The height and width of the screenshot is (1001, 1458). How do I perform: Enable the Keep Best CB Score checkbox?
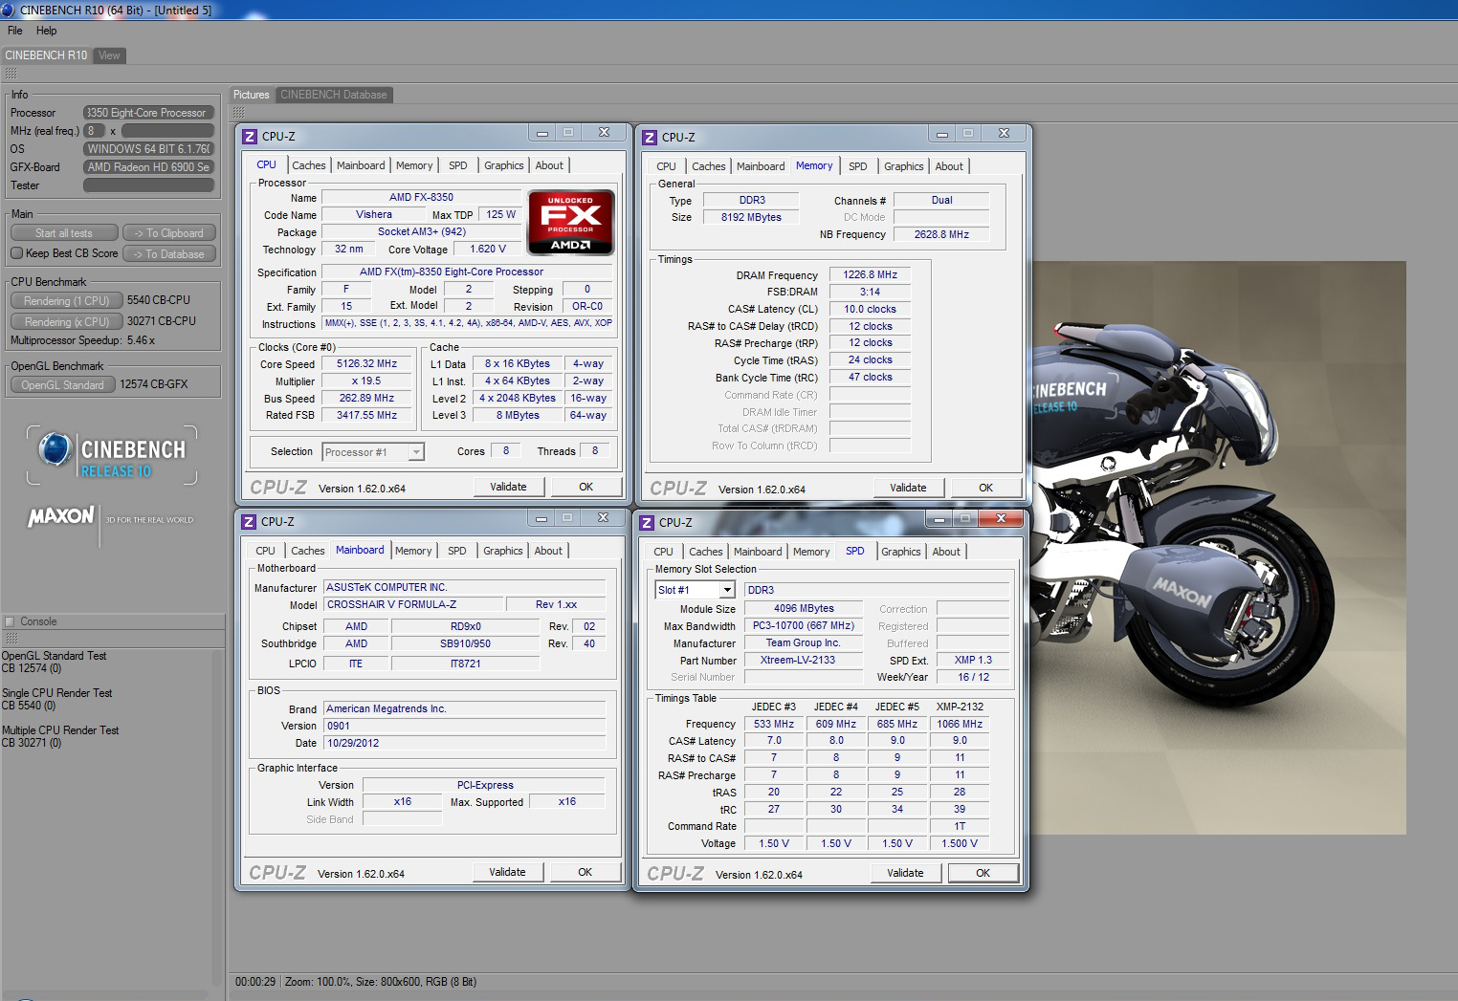tap(16, 253)
